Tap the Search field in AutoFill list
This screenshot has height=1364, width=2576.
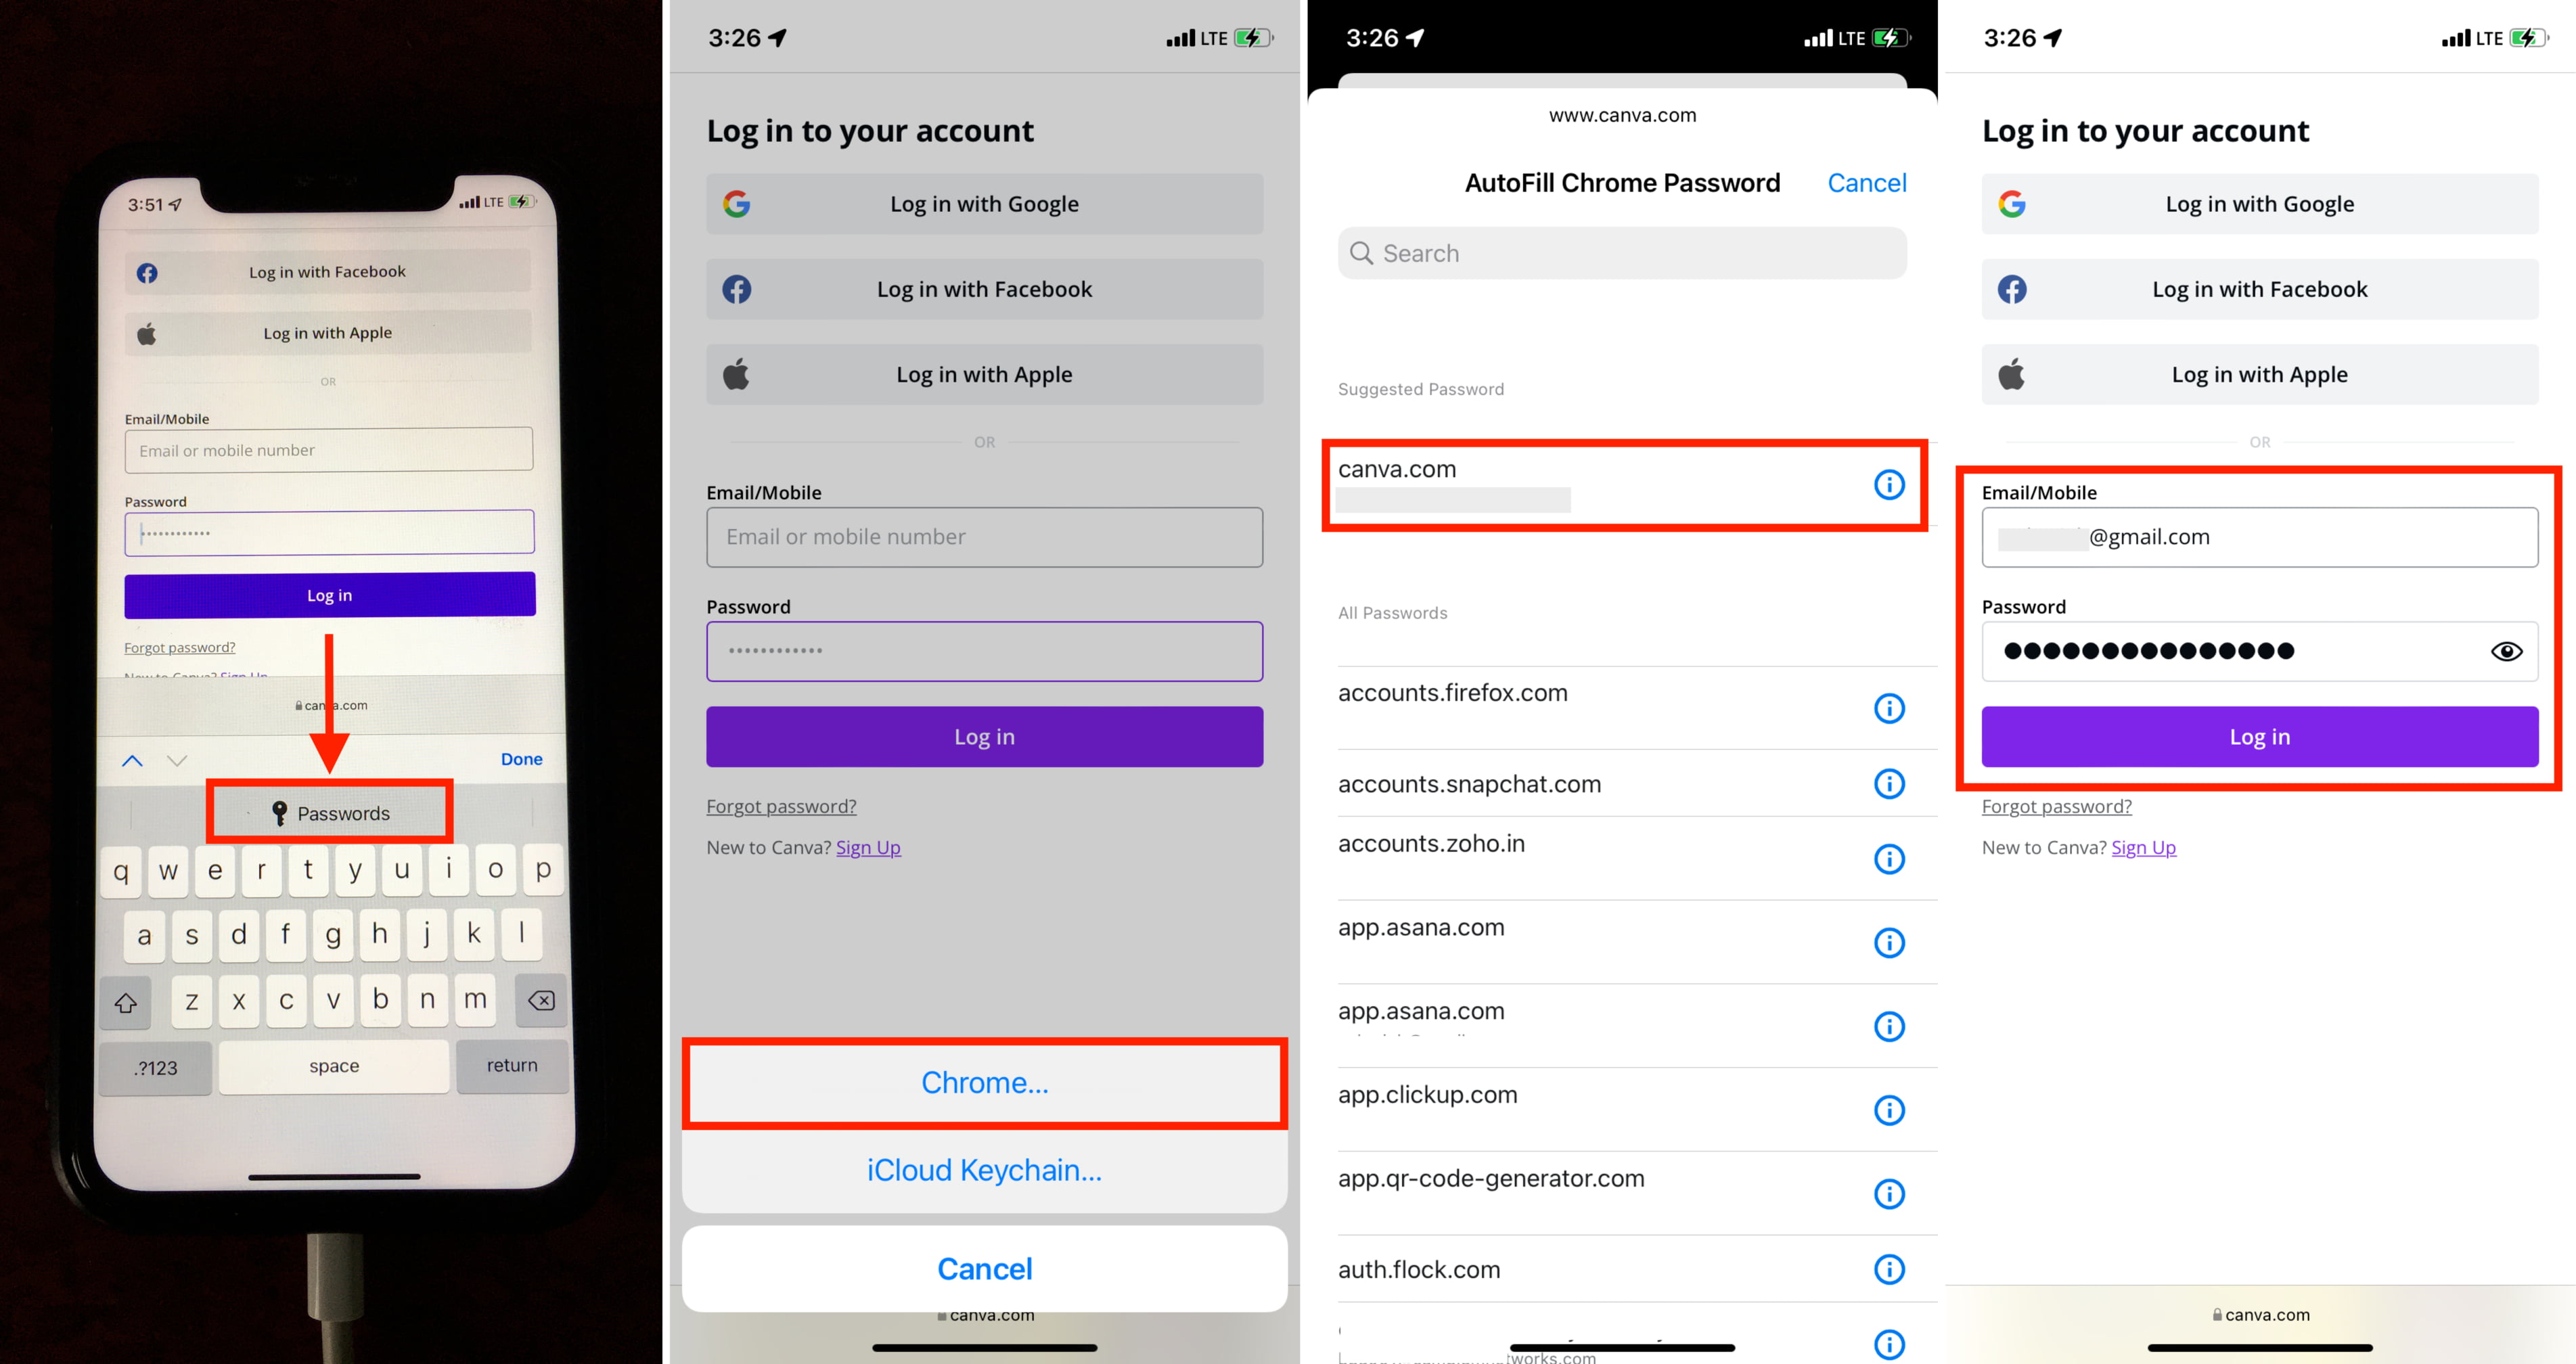[1621, 253]
